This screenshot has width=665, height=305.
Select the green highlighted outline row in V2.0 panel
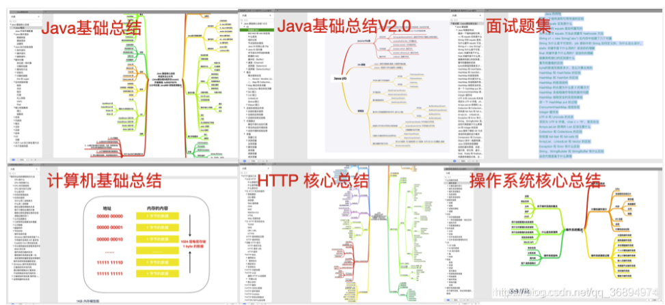(x=256, y=30)
